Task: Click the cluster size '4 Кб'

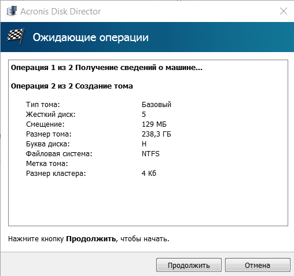Action: [149, 174]
